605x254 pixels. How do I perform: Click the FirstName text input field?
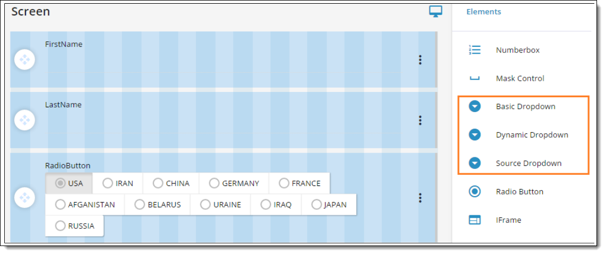[224, 65]
